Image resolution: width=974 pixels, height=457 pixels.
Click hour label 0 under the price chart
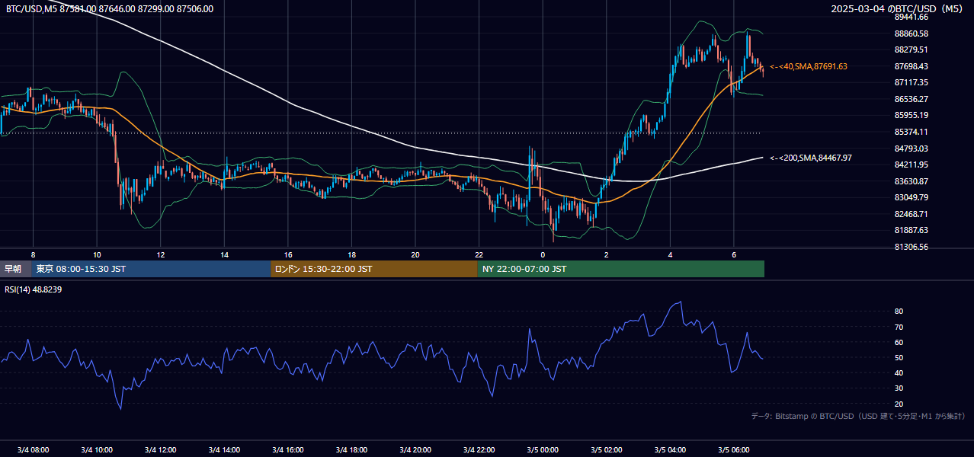click(x=543, y=254)
